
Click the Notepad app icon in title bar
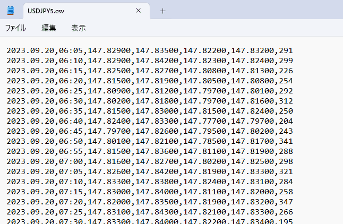pyautogui.click(x=11, y=10)
